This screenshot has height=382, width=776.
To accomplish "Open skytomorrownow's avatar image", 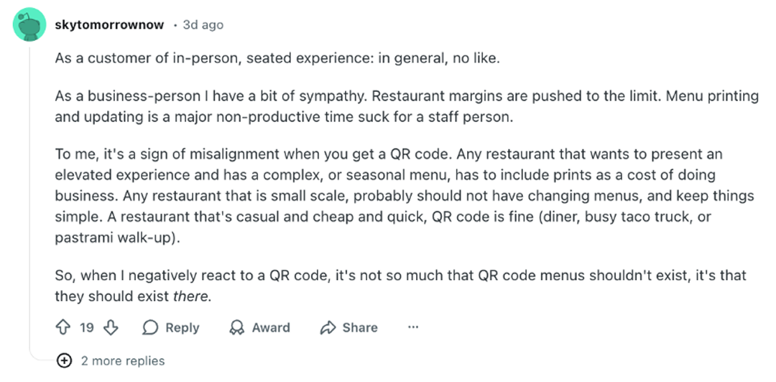I will click(x=29, y=25).
